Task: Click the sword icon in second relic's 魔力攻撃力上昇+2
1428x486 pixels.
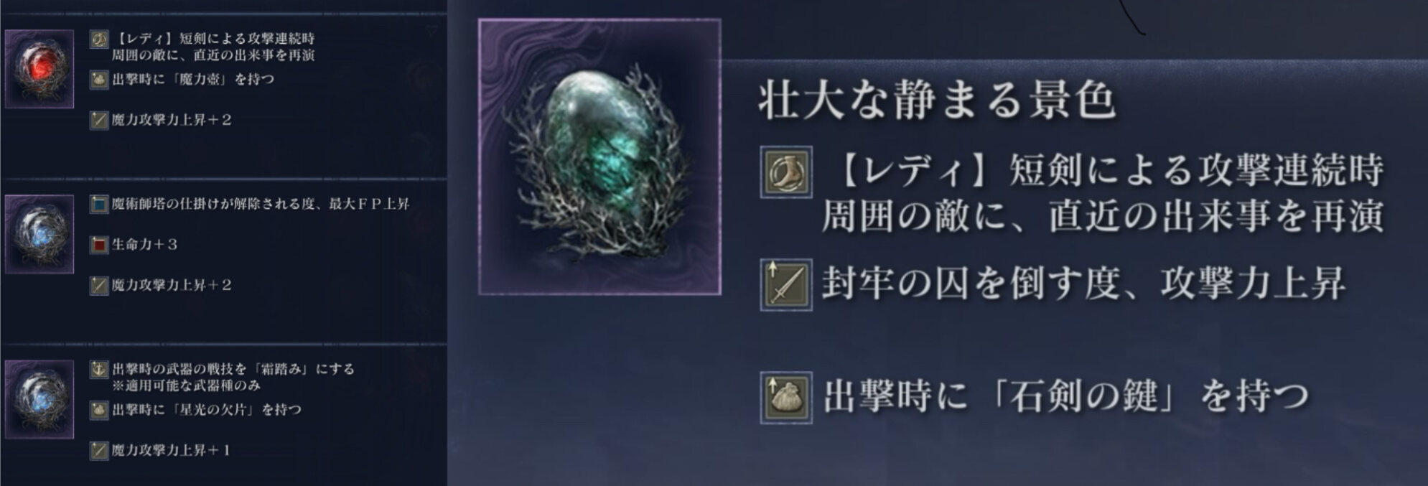Action: click(x=99, y=286)
